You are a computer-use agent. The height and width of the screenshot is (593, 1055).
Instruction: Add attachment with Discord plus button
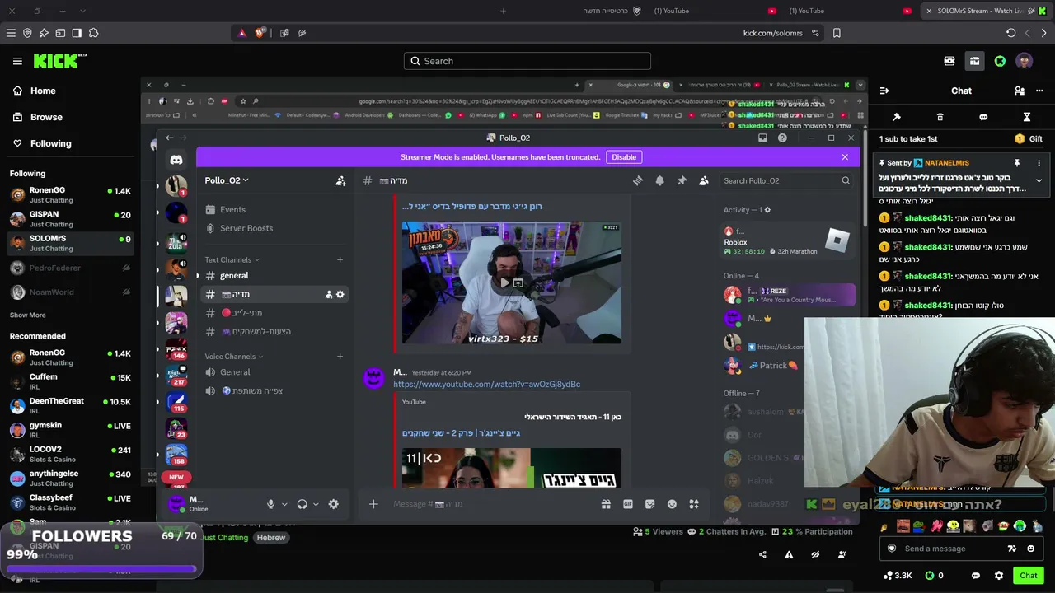373,504
